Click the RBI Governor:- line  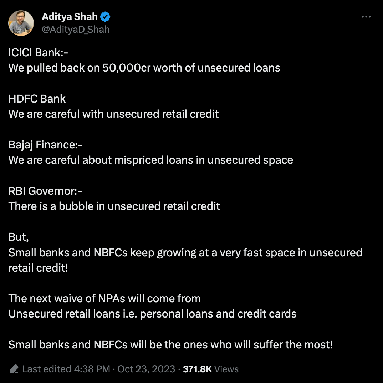(x=45, y=191)
